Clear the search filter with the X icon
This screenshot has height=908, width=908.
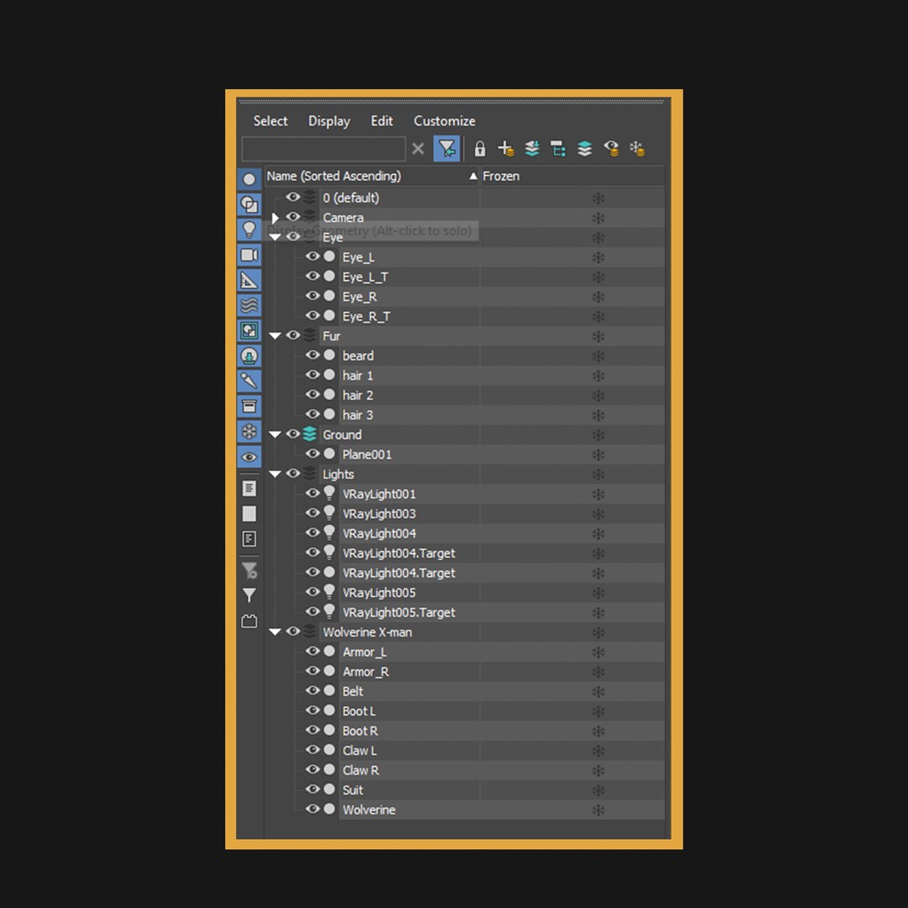click(x=418, y=149)
